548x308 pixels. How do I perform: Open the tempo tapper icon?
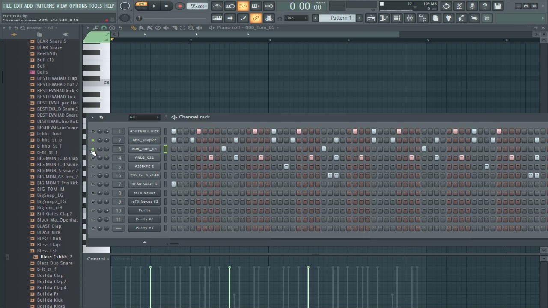(461, 18)
